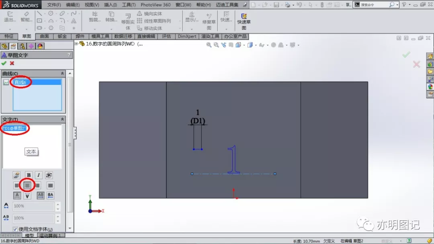Open the 编辑(E) menu

point(73,5)
